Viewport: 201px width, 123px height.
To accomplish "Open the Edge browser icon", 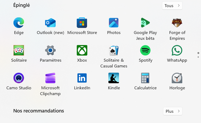I will (19, 23).
